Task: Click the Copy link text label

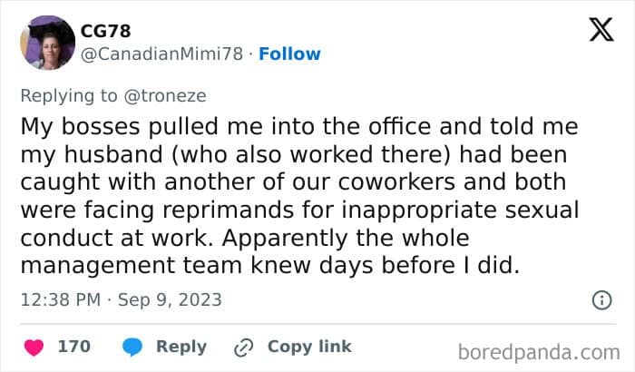Action: tap(309, 347)
